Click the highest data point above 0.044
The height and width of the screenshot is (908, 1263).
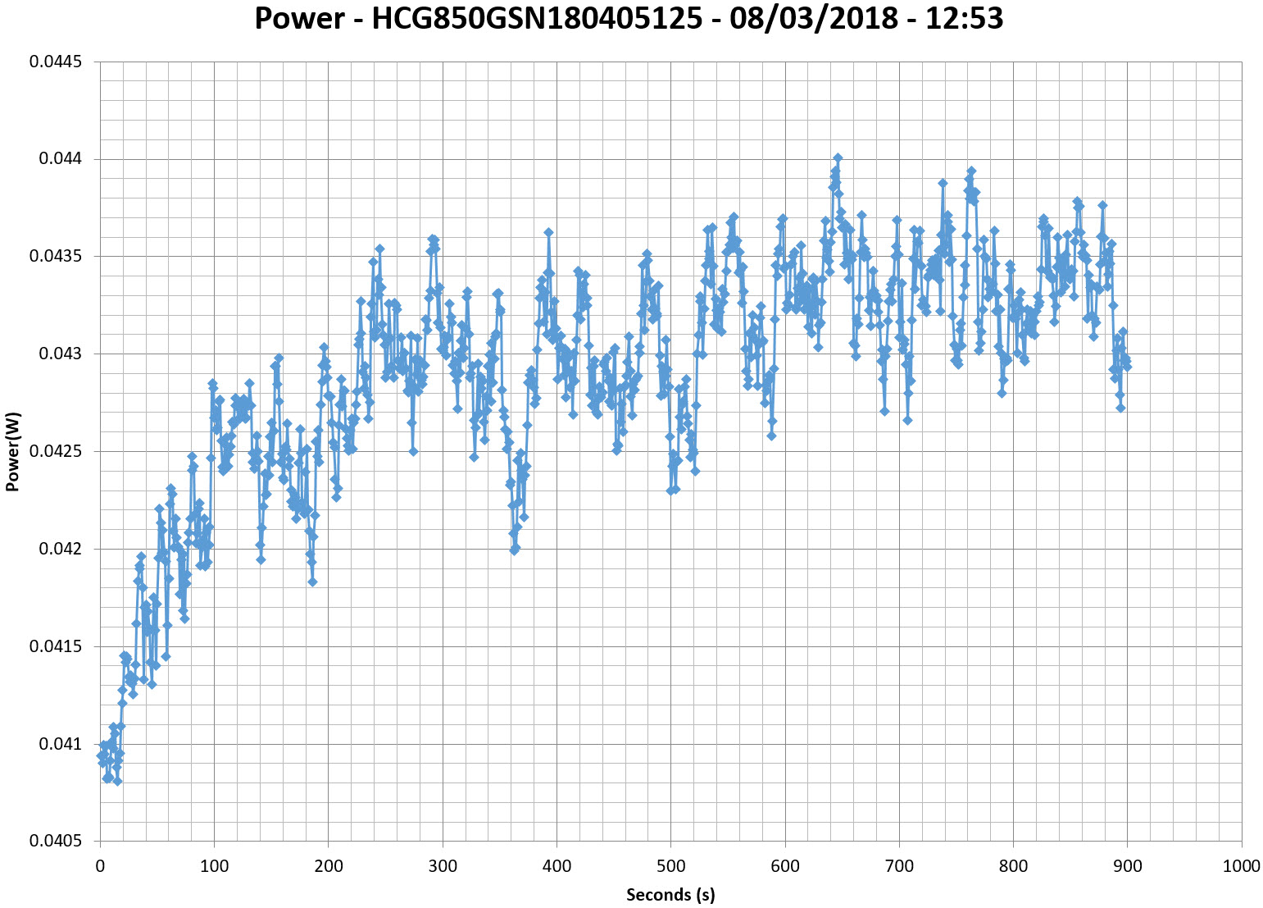tap(838, 157)
